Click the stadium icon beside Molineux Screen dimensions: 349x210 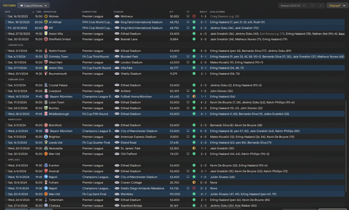coord(117,16)
